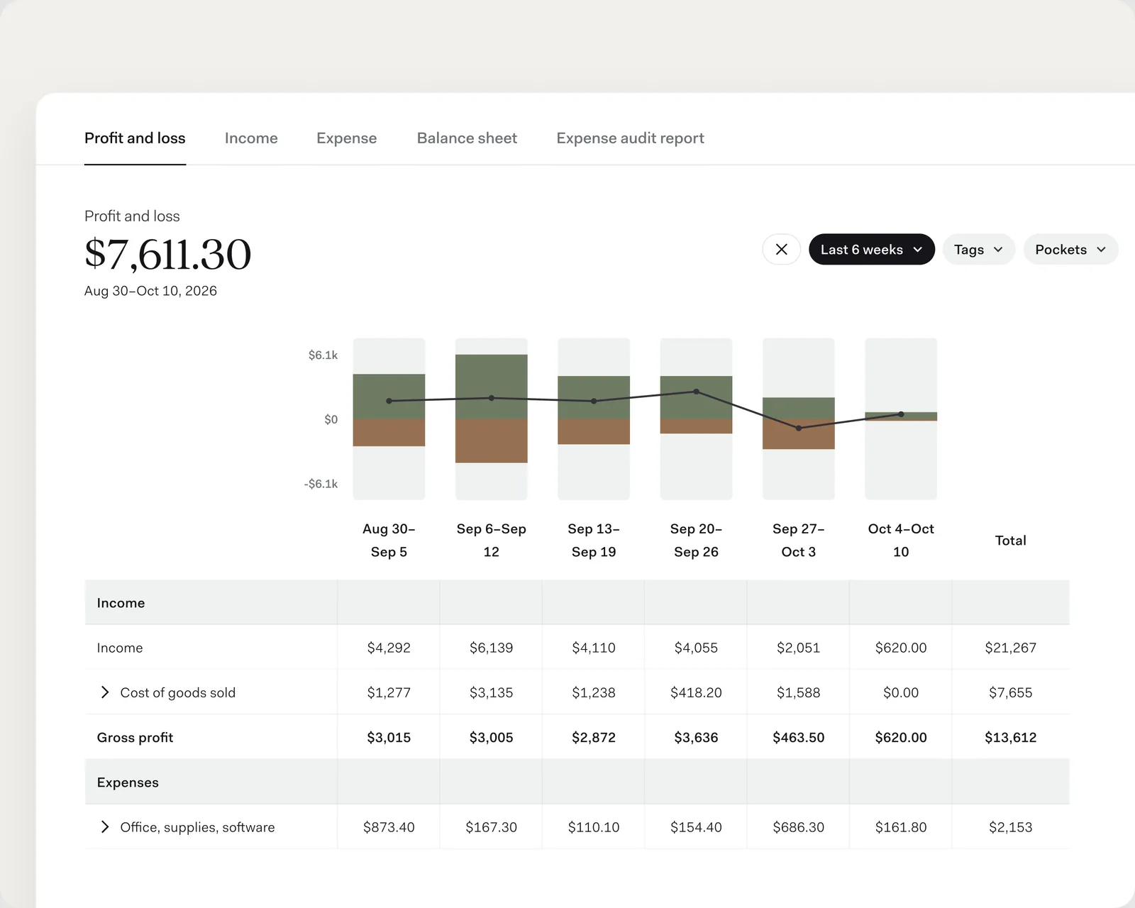Click the $7,655 cost of goods total
Image resolution: width=1135 pixels, height=908 pixels.
[1010, 692]
